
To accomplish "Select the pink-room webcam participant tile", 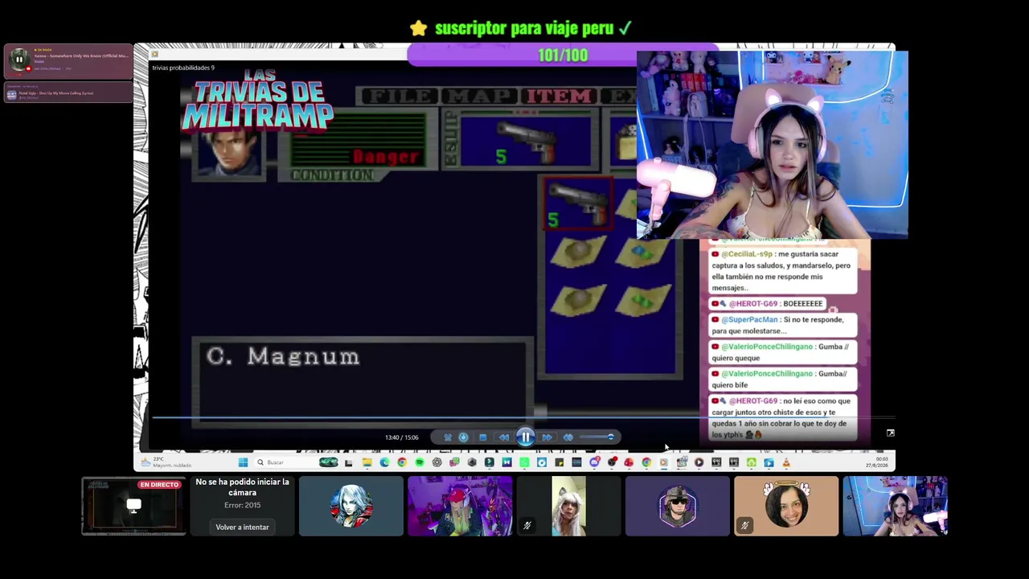I will (x=460, y=506).
